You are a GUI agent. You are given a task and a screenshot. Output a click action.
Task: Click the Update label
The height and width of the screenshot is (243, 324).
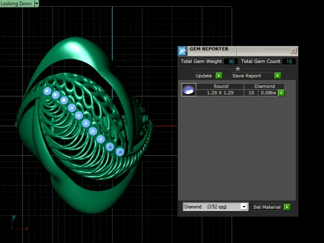pos(204,76)
